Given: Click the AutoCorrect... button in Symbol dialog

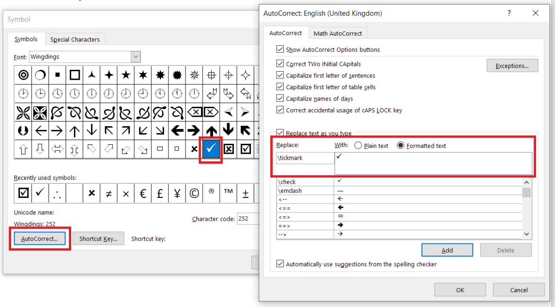Looking at the screenshot, I should click(39, 239).
